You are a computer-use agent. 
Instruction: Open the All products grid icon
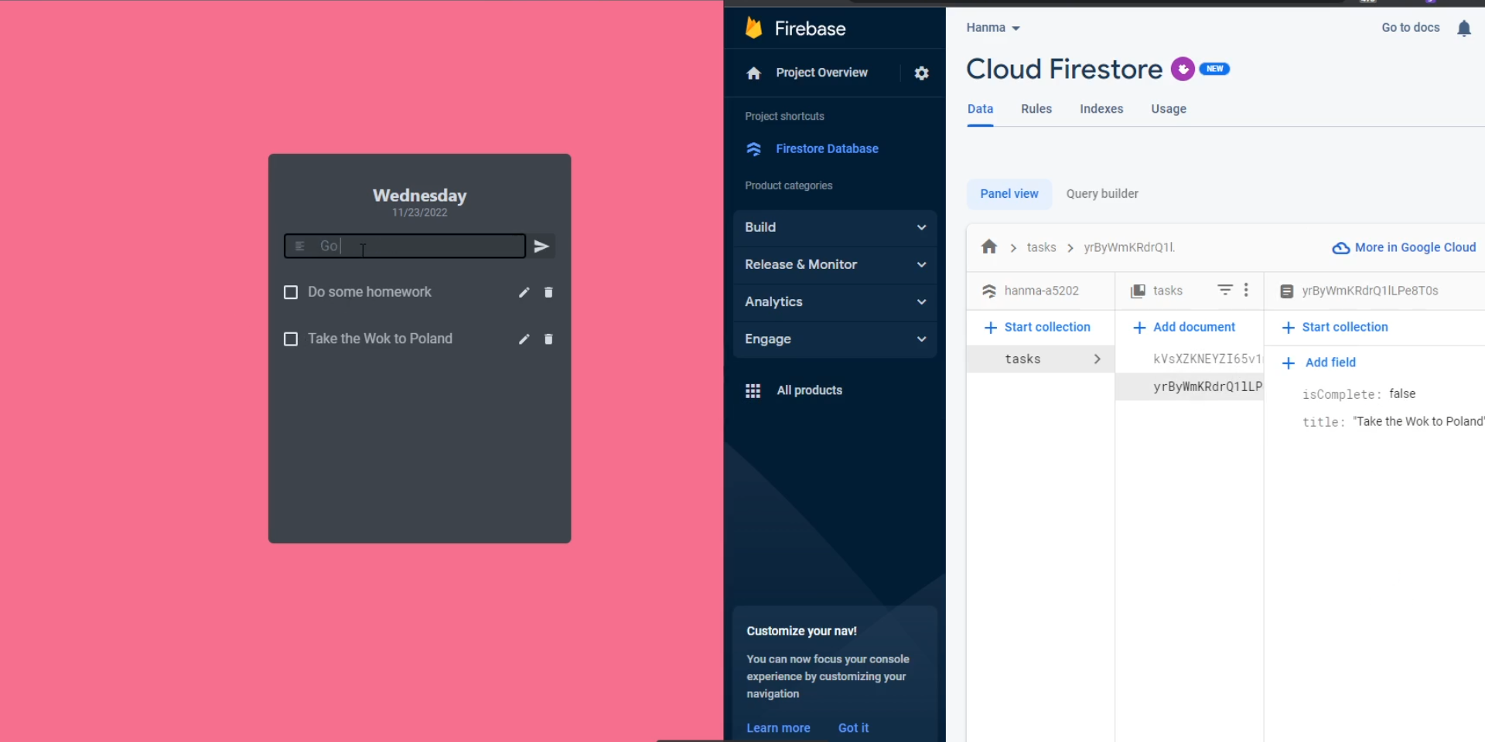point(753,390)
